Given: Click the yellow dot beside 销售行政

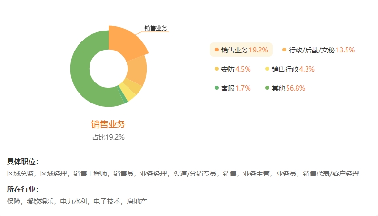Looking at the screenshot, I should (x=267, y=69).
